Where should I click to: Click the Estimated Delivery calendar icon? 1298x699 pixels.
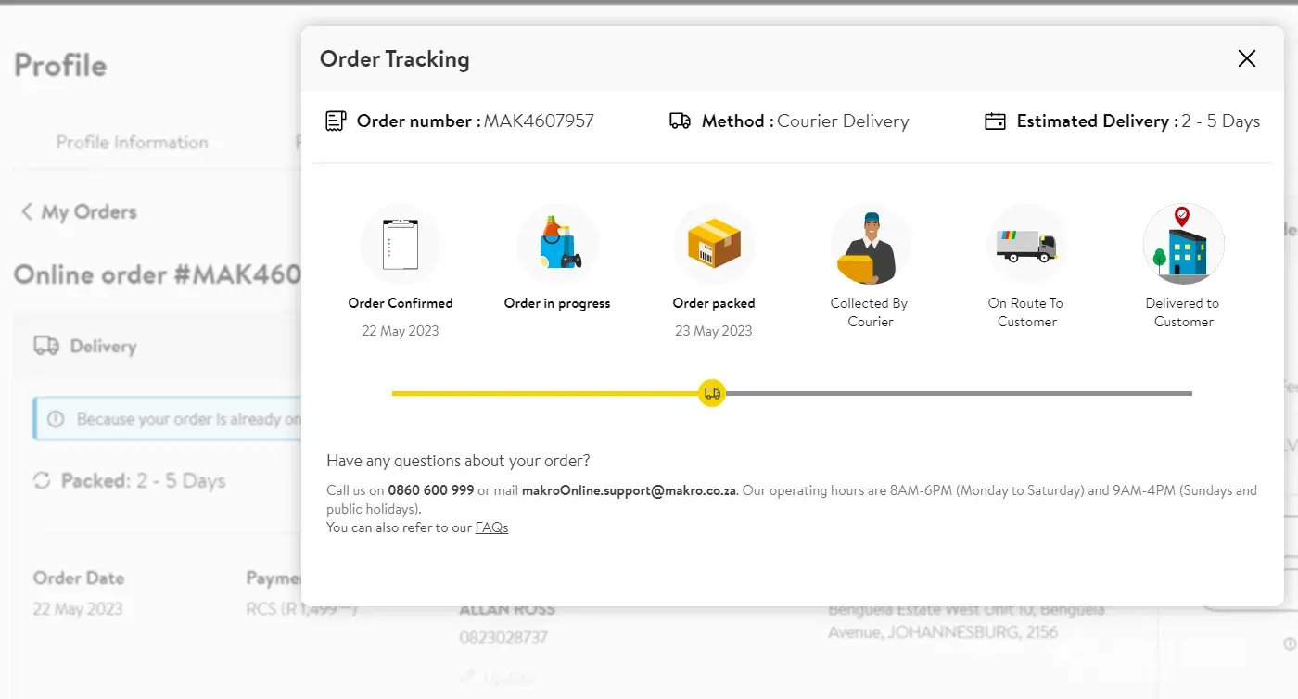[995, 121]
